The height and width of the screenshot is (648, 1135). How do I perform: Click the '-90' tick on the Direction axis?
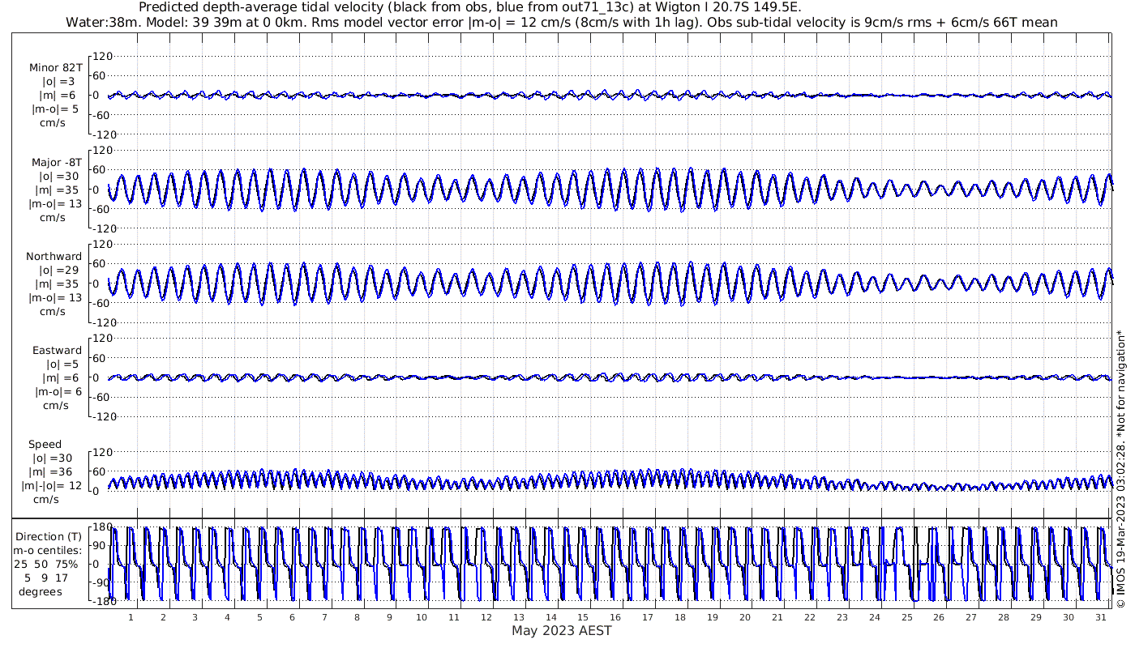tap(102, 583)
